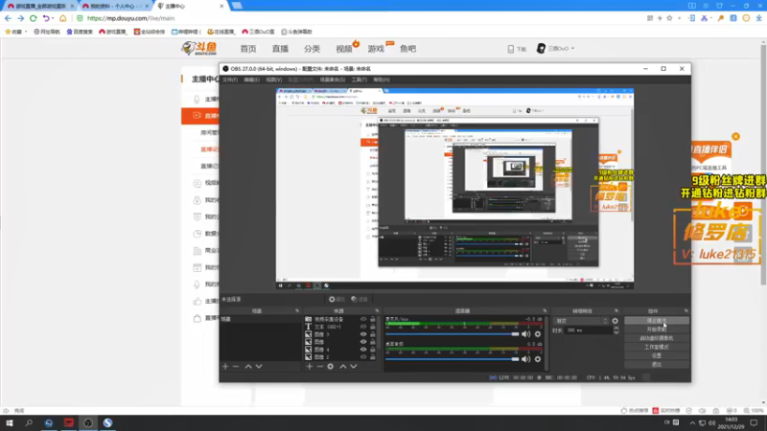Open OBS from the Windows taskbar
Screen dimensions: 767x431
(88, 422)
